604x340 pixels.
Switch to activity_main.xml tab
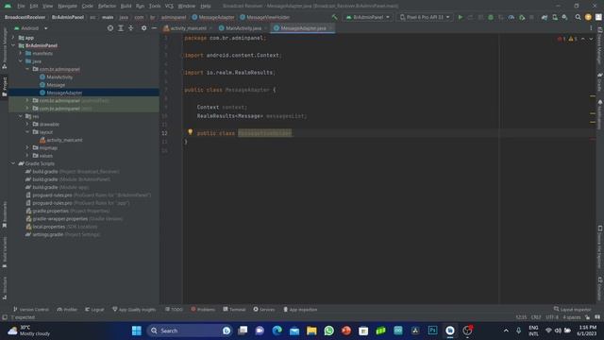tap(188, 28)
